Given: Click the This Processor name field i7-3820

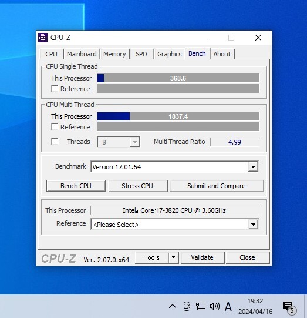Looking at the screenshot, I should [174, 210].
